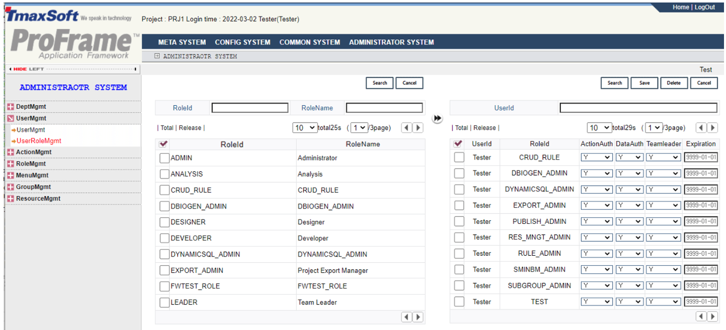Click the double-arrow assign role icon
The height and width of the screenshot is (330, 726).
(437, 119)
